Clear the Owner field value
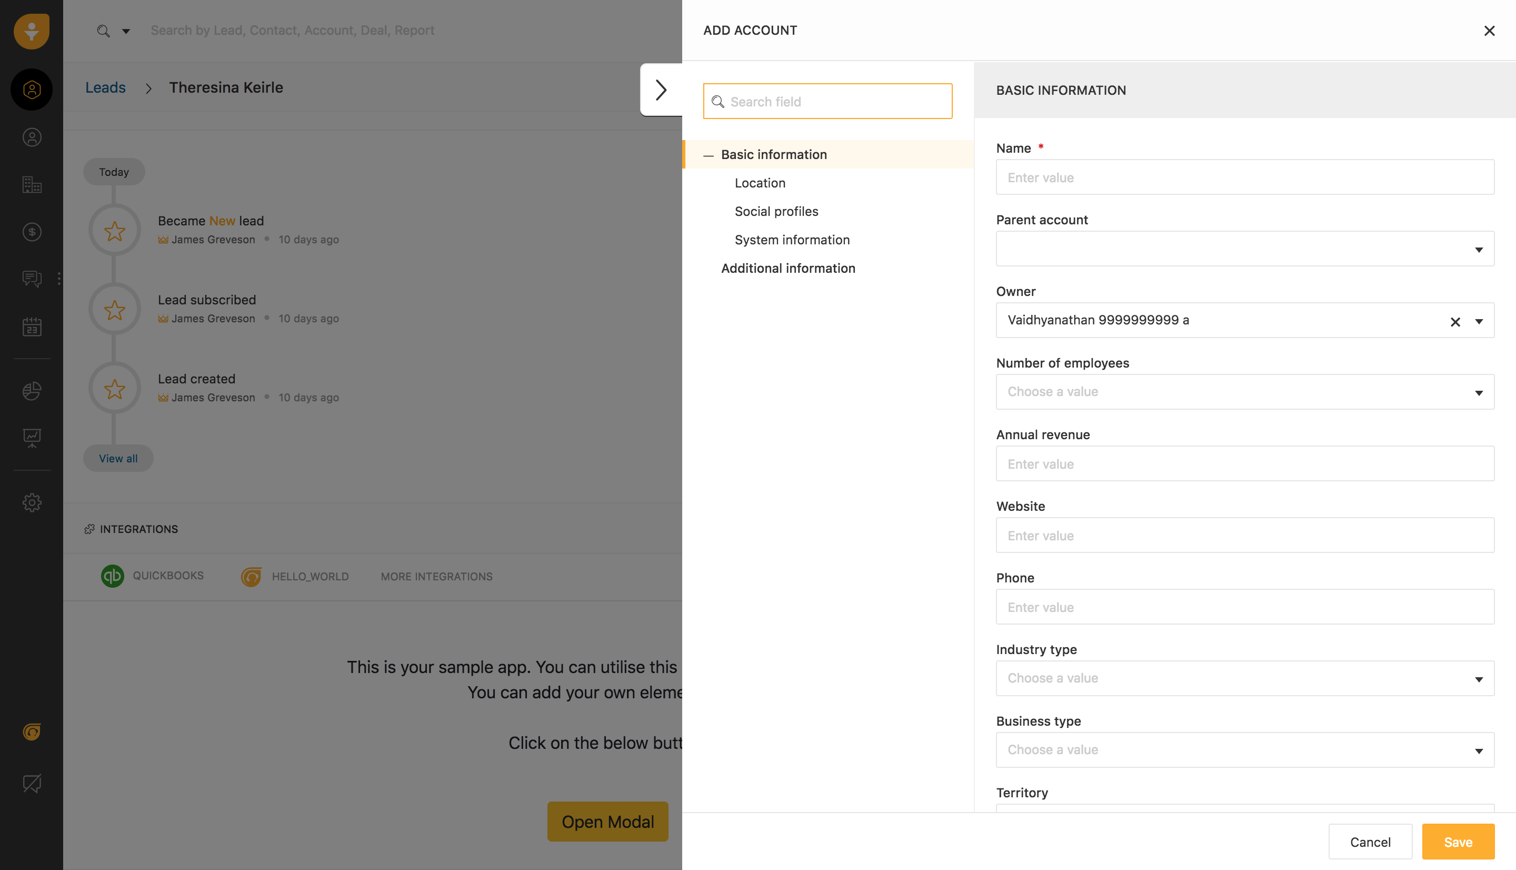Screen dimensions: 1516x870 (1455, 321)
